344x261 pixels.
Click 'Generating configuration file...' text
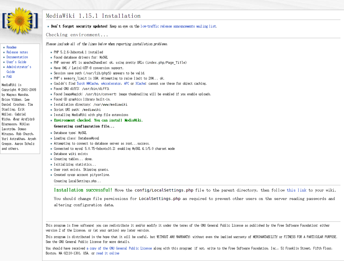click(84, 126)
